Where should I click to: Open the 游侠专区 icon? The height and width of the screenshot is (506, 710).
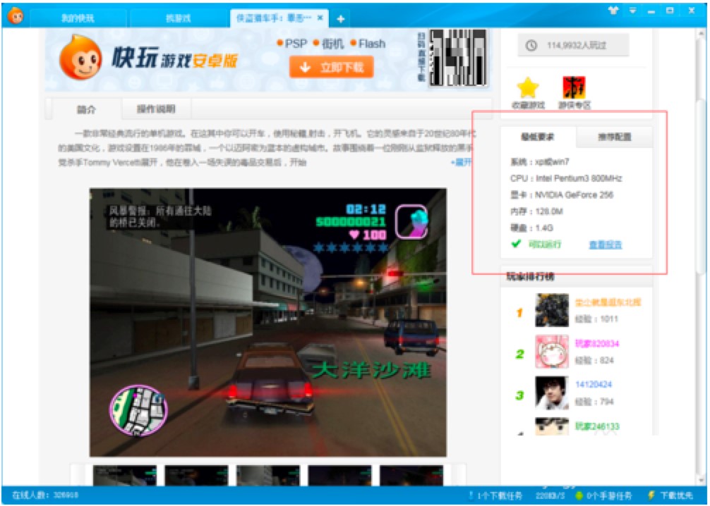574,87
